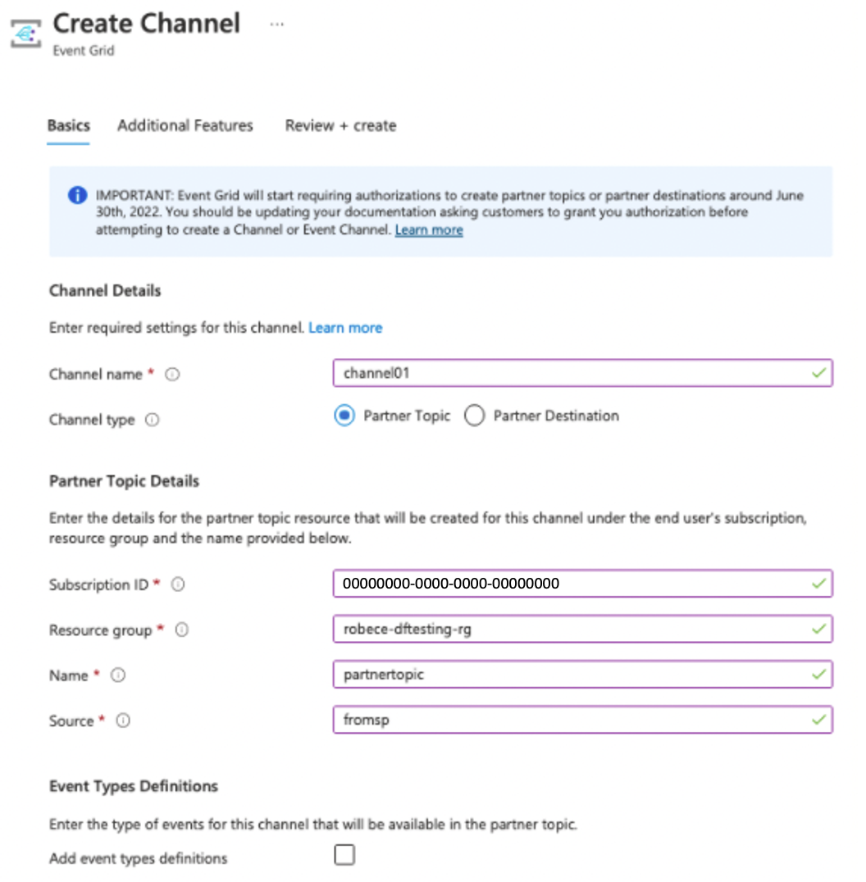
Task: Click inside the Source input field
Action: (574, 720)
